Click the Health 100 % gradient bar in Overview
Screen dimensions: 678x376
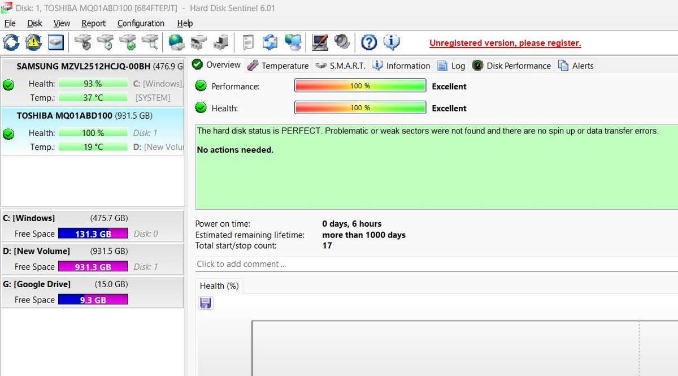click(x=360, y=107)
